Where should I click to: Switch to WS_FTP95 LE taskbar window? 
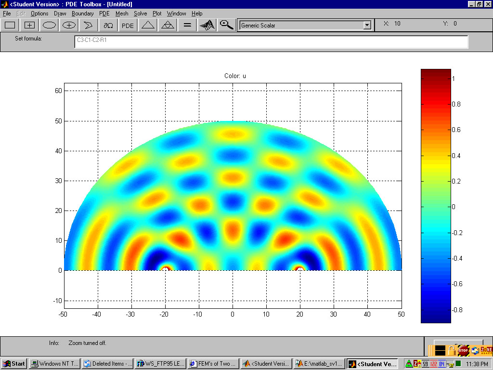tap(161, 364)
